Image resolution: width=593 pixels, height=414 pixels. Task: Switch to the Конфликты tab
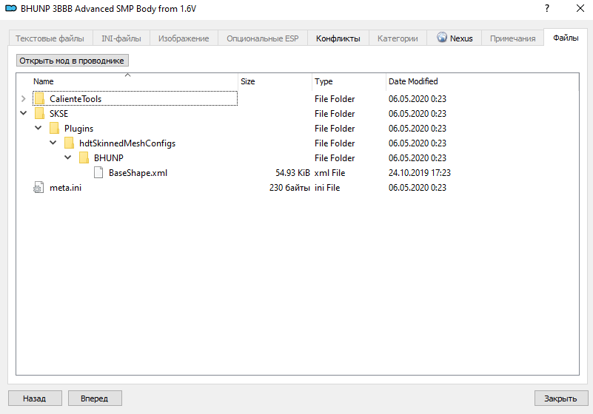coord(338,38)
